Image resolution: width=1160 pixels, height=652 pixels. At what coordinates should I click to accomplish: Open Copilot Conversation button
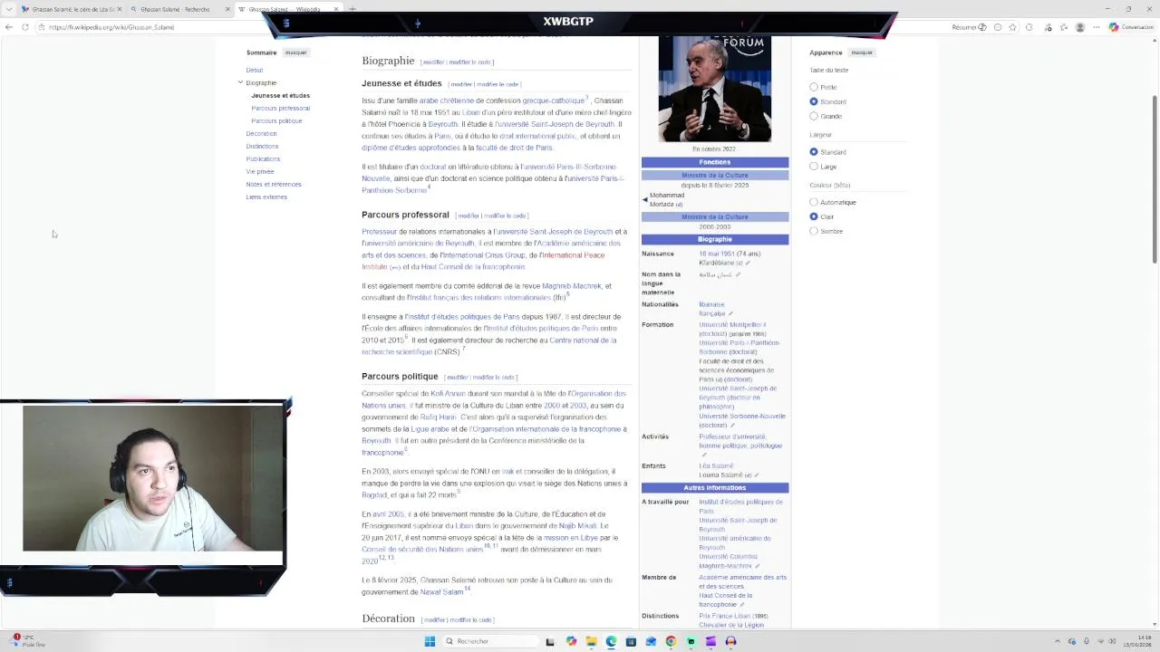tap(1131, 27)
